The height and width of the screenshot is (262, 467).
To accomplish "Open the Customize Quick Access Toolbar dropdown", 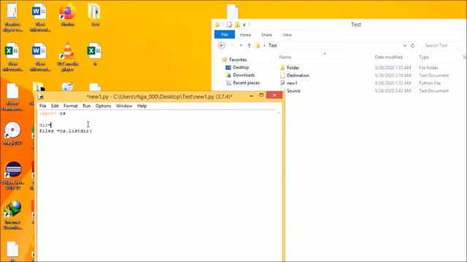I will pos(244,25).
